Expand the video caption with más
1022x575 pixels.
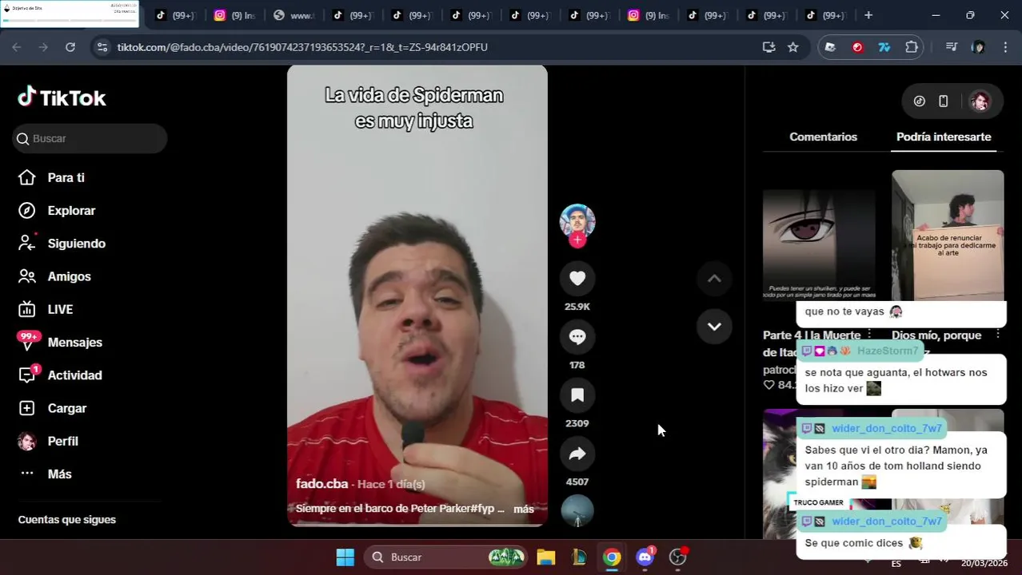tap(524, 509)
